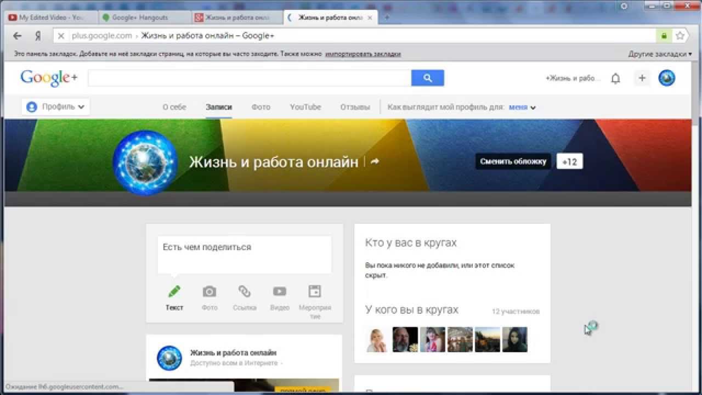The height and width of the screenshot is (395, 702).
Task: Stop page loading with the X button
Action: click(x=61, y=36)
